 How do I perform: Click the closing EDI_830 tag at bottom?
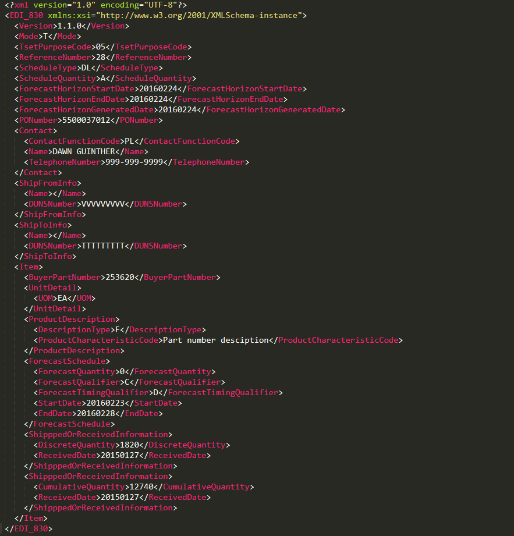click(29, 528)
